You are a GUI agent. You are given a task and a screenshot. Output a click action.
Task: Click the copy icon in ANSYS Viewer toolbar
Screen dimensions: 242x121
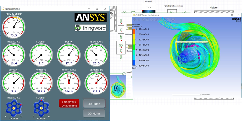[x=143, y=19]
